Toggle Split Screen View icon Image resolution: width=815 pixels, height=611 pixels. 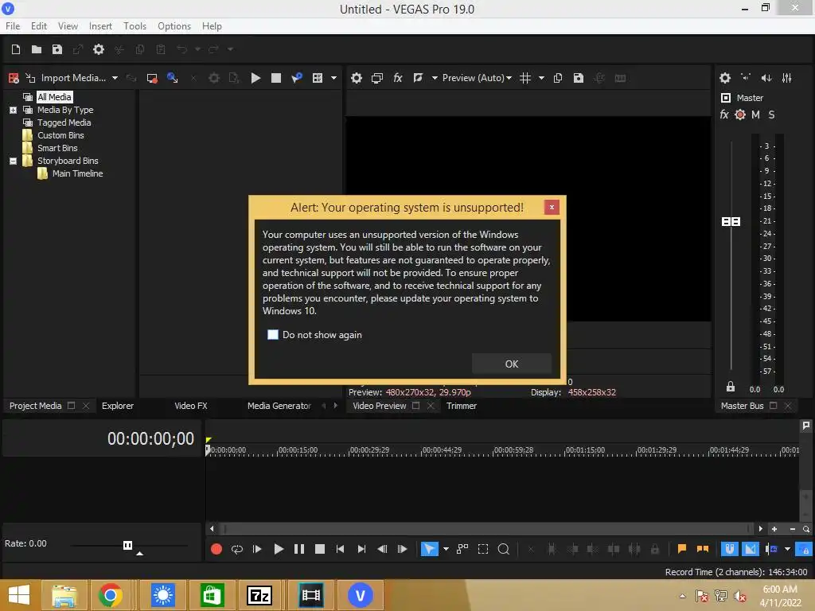(x=418, y=78)
